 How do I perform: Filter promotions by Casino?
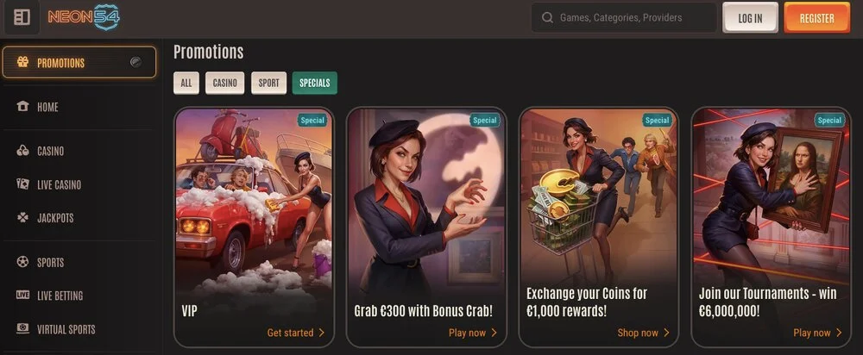click(x=224, y=83)
